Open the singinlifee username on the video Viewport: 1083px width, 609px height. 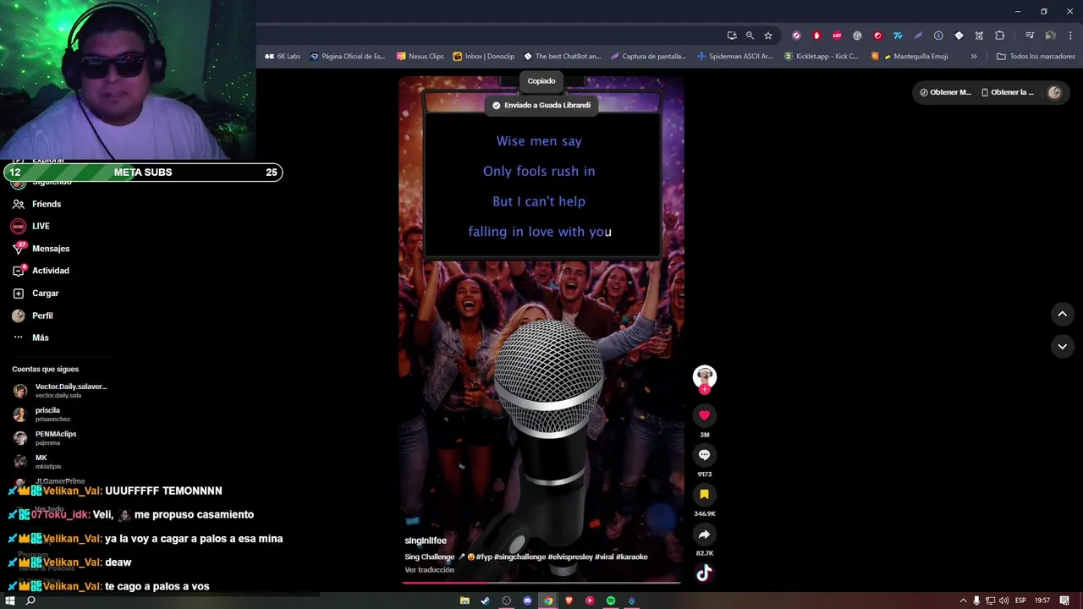[x=426, y=540]
